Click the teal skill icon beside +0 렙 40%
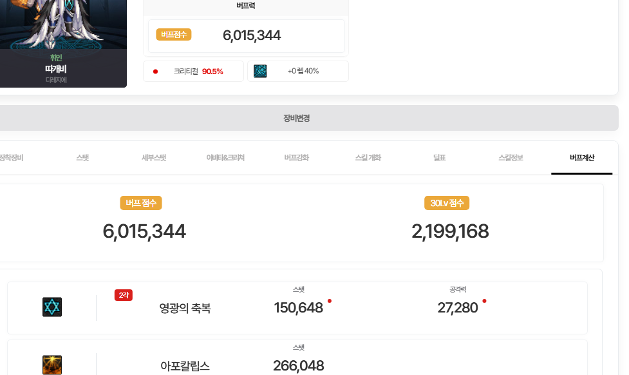This screenshot has width=629, height=375. pos(260,71)
